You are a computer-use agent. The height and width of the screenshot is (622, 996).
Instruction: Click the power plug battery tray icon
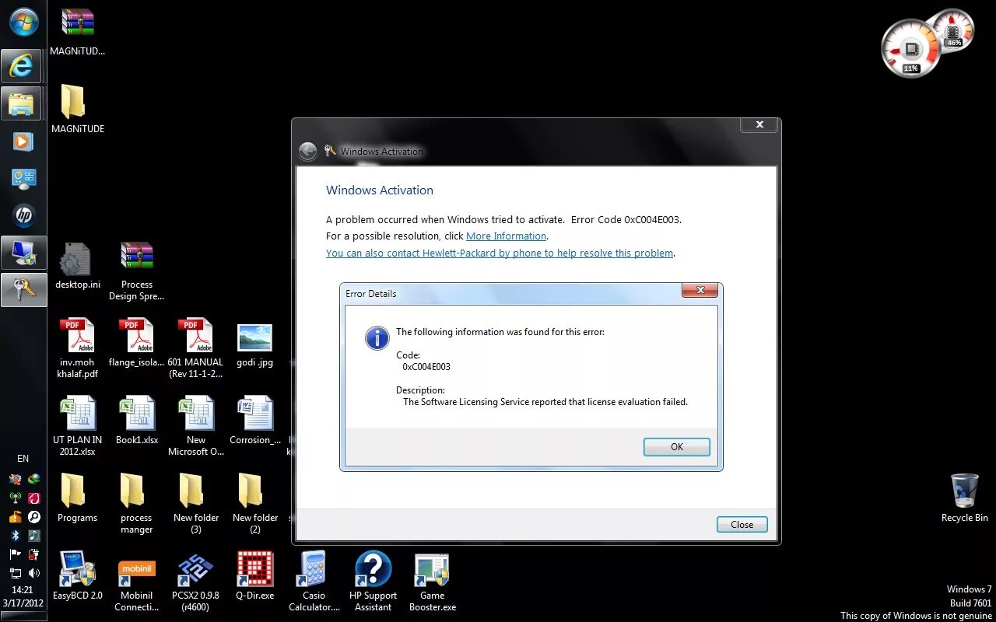pos(33,554)
